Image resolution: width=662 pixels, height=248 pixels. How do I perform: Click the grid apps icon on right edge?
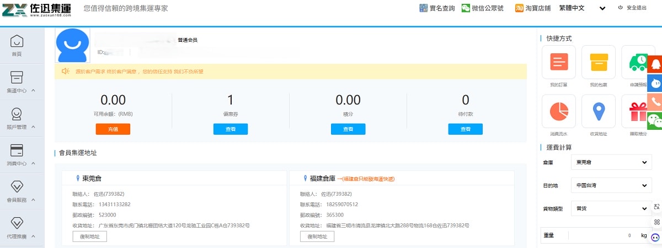[656, 222]
